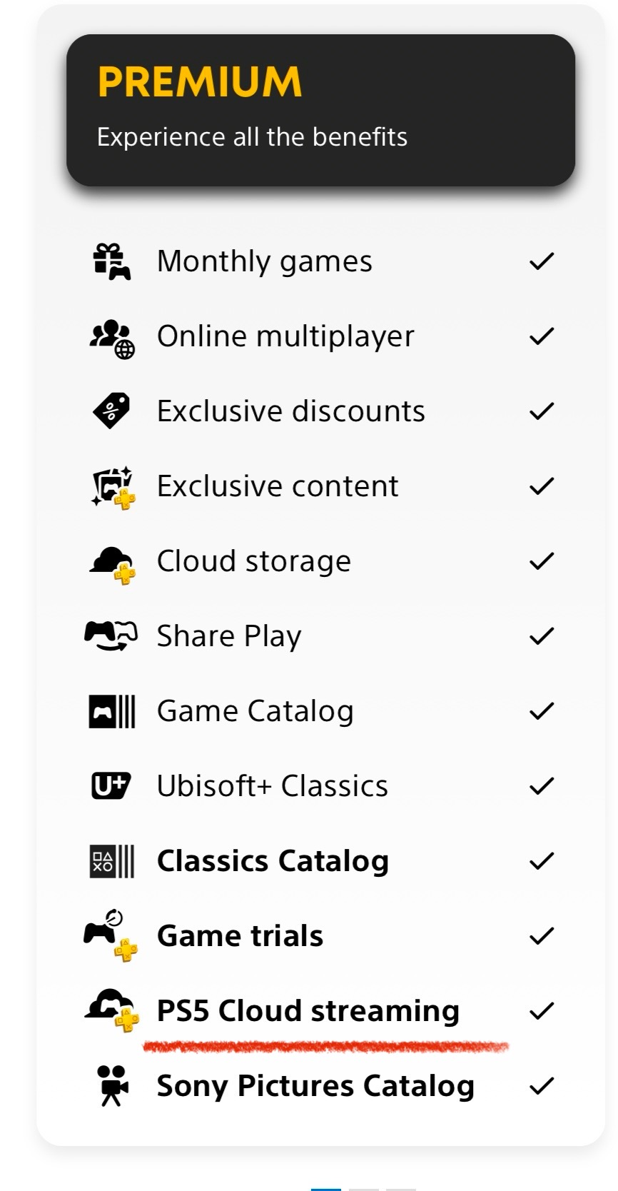
Task: Select the Ubisoft+ Classics U+ icon
Action: click(111, 785)
